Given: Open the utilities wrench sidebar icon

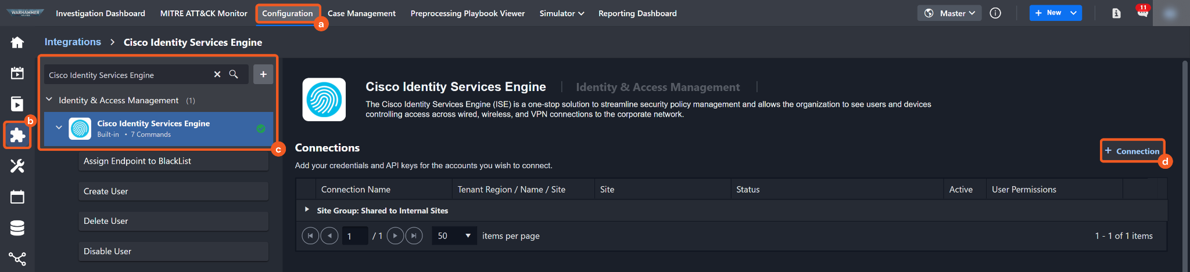Looking at the screenshot, I should [x=17, y=166].
